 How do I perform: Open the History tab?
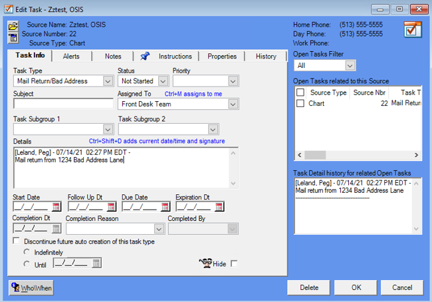266,57
